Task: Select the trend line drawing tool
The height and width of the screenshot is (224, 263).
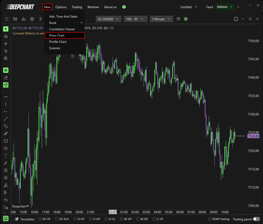Action: (x=6, y=119)
